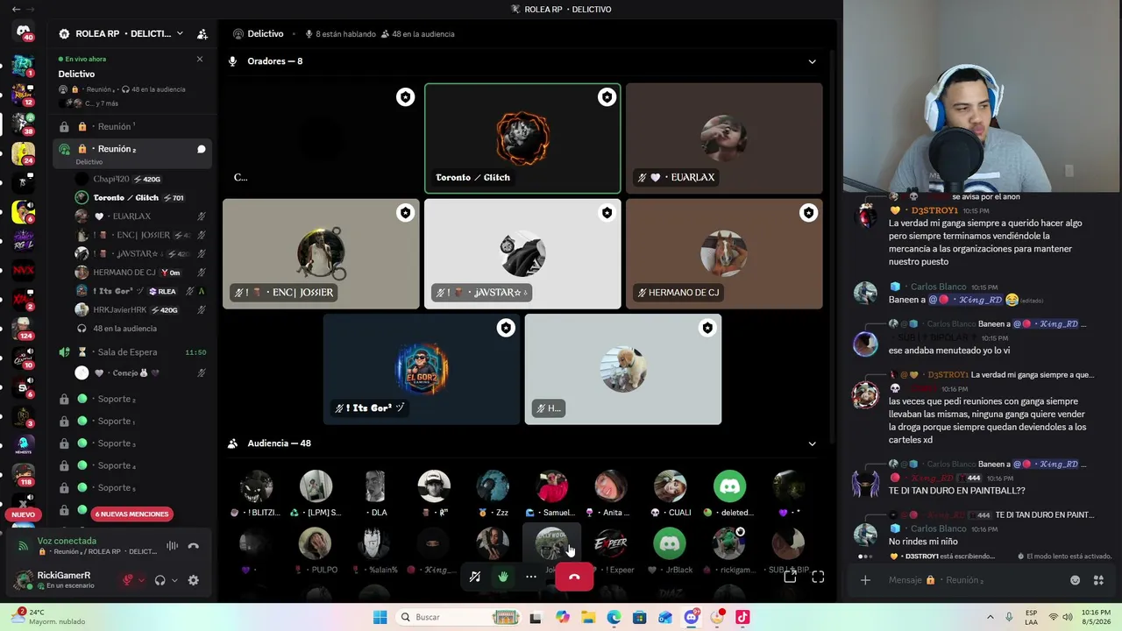1122x631 pixels.
Task: Open headphone output options arrow
Action: click(174, 580)
